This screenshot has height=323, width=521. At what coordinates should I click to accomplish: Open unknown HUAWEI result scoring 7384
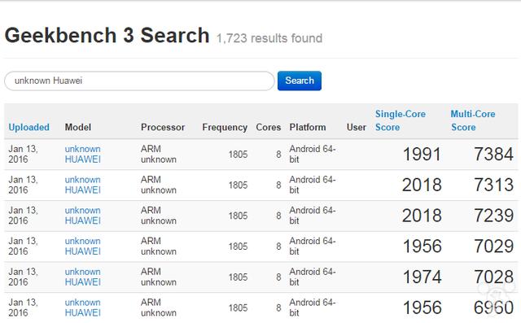tap(83, 154)
